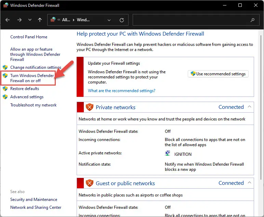Click the IGNITION network icon

coord(167,153)
